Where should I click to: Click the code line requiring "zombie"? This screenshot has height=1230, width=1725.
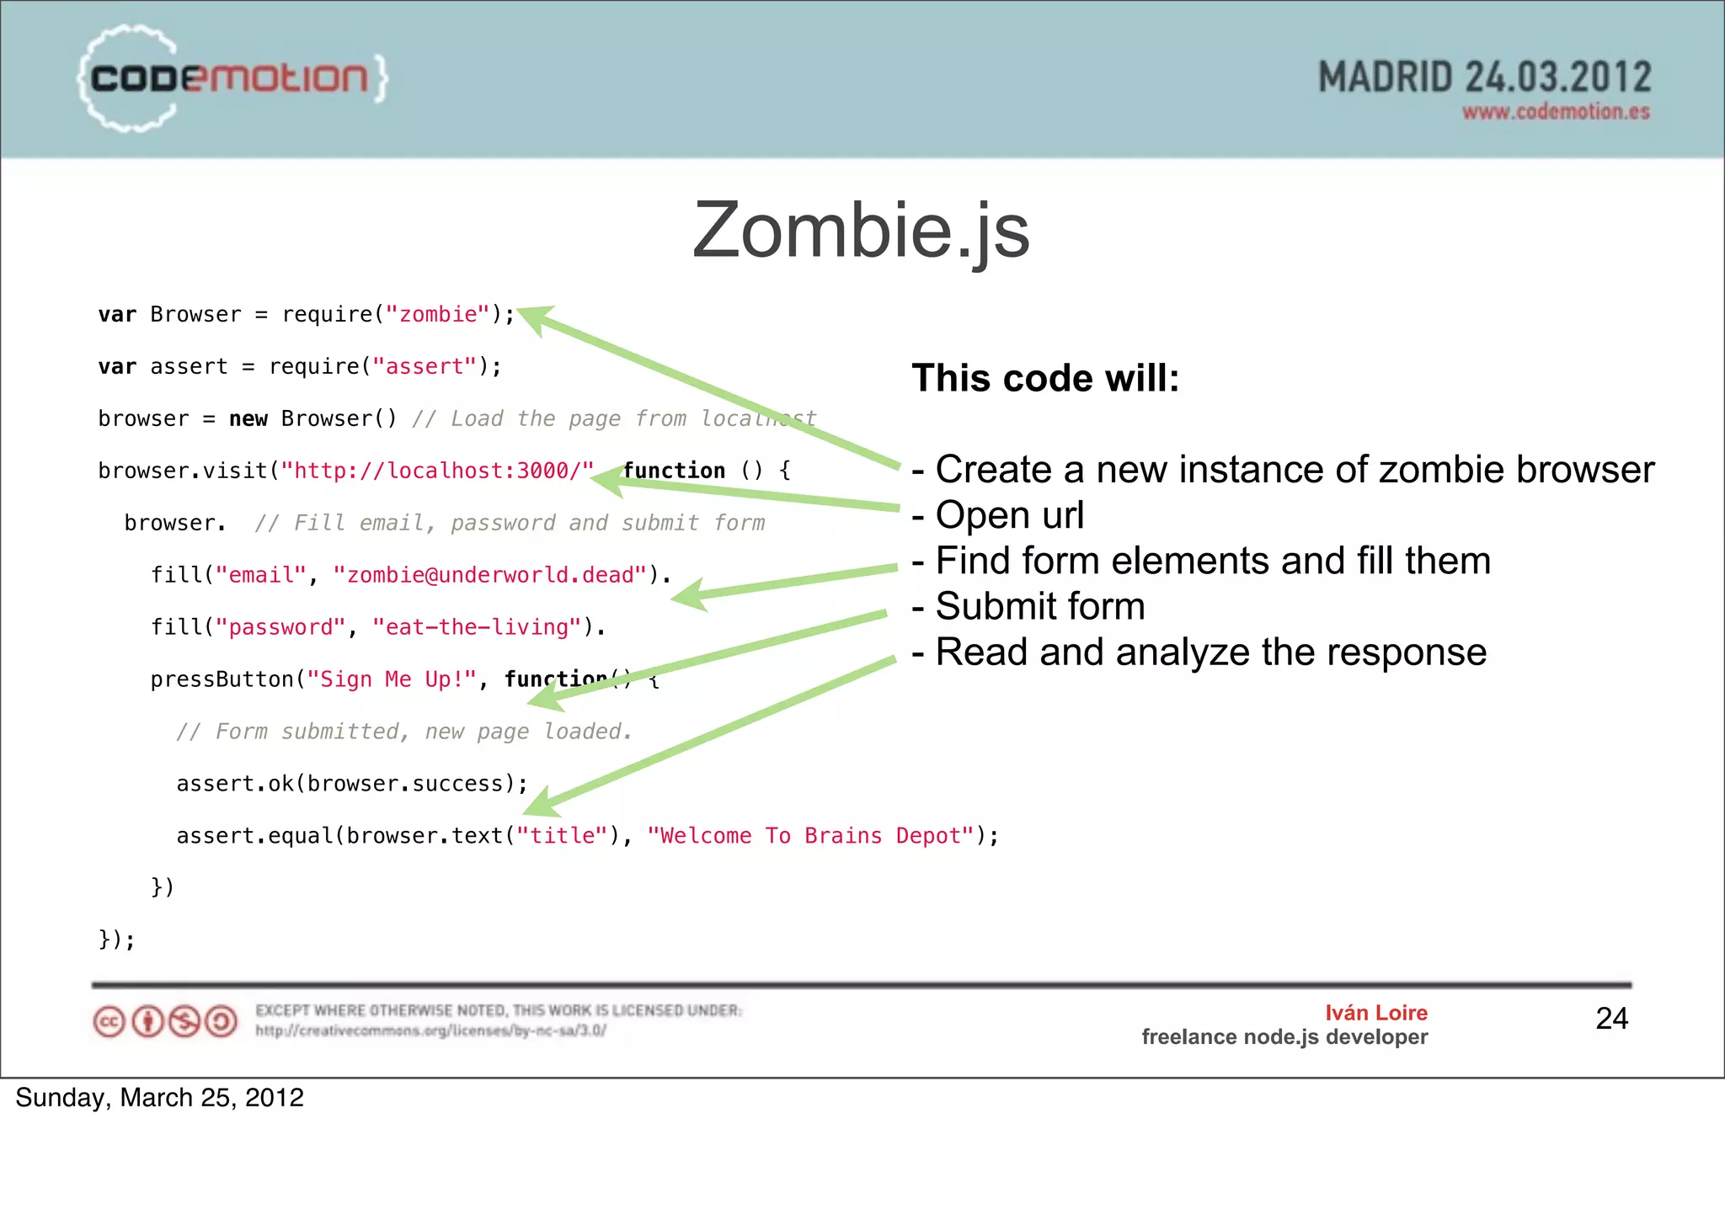[307, 315]
